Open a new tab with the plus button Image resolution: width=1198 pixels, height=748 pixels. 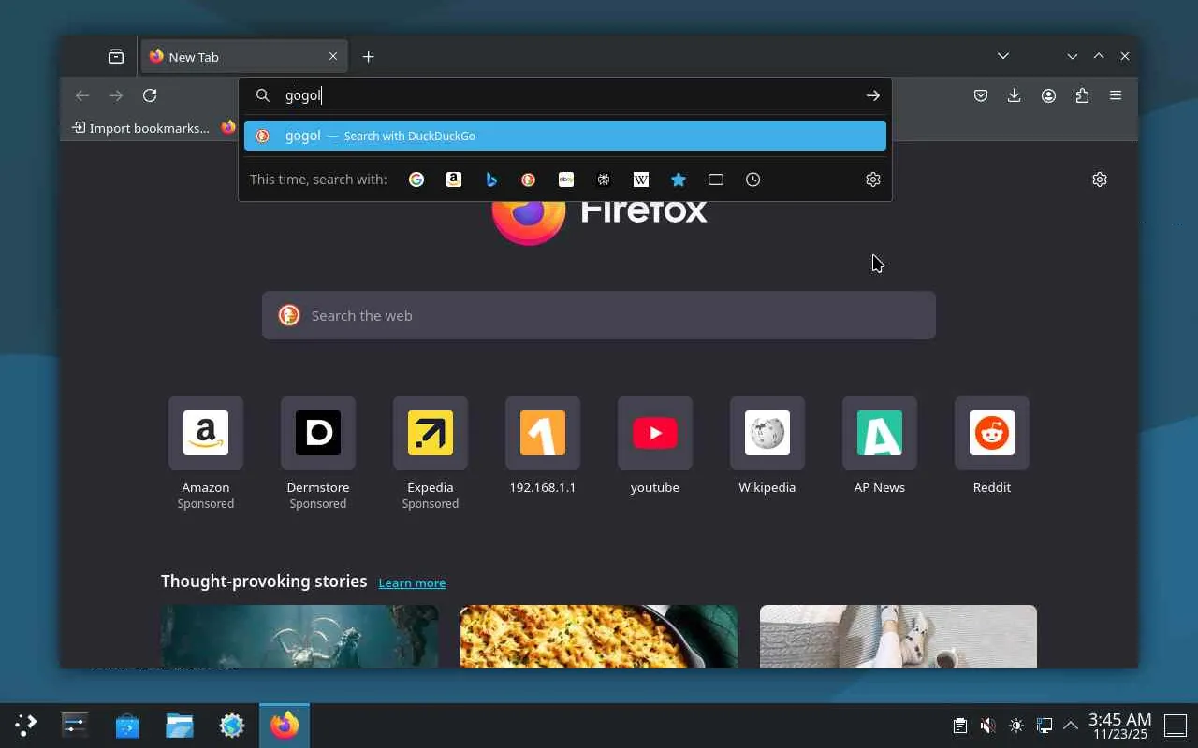click(x=369, y=57)
